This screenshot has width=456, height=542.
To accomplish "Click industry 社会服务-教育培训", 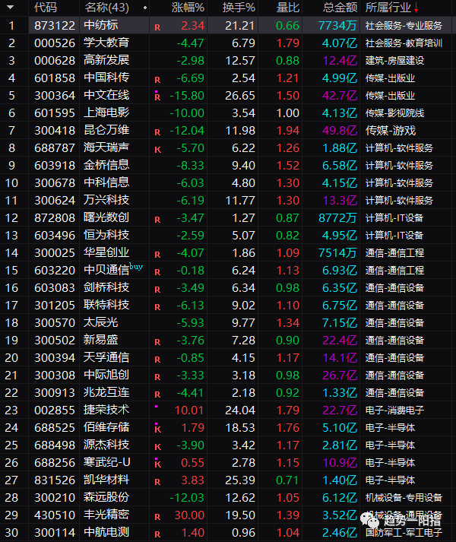I will pos(404,43).
